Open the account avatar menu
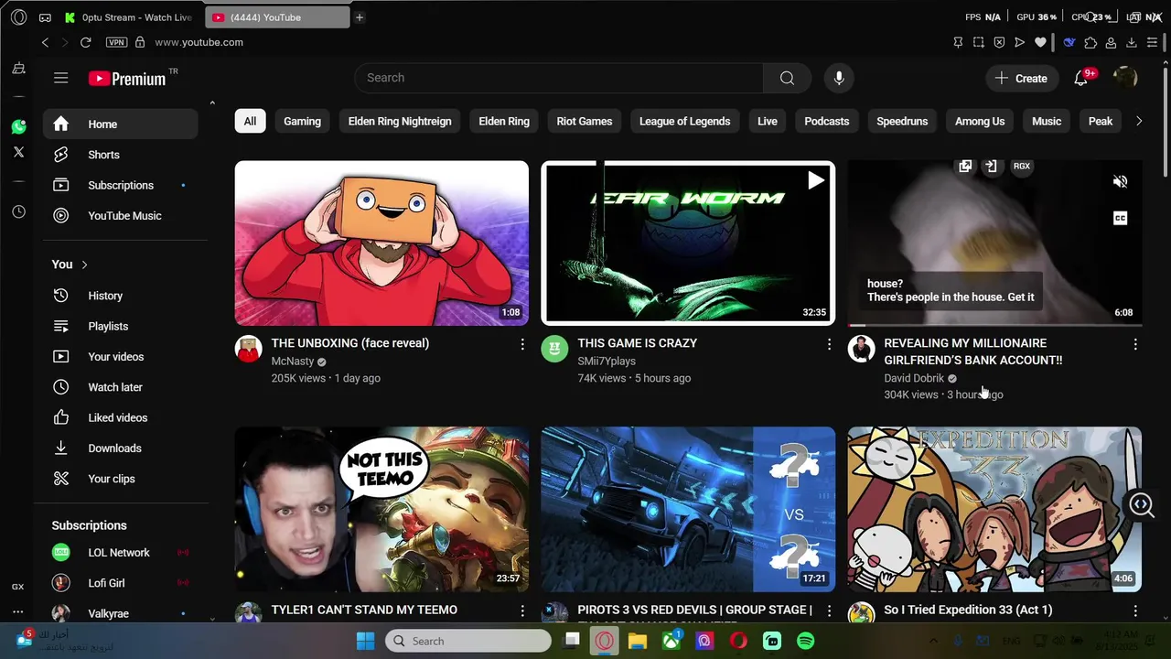 1125,78
